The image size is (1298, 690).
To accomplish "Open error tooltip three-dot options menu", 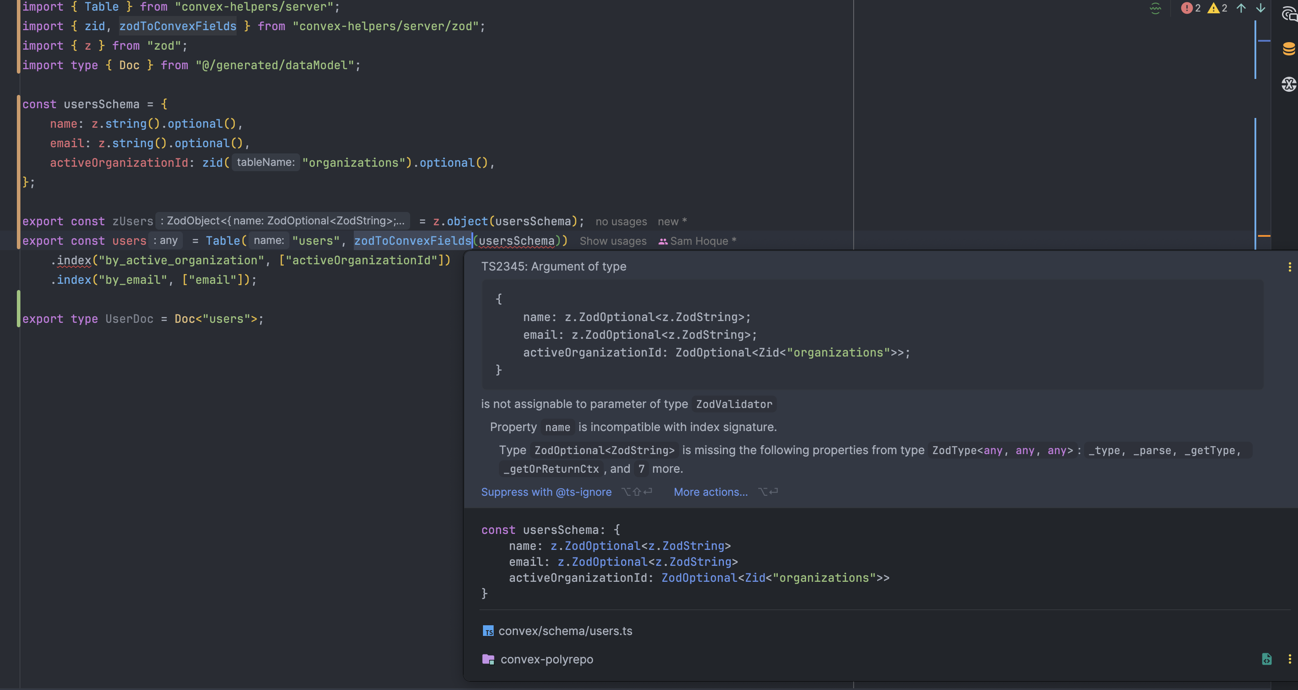I will coord(1290,267).
